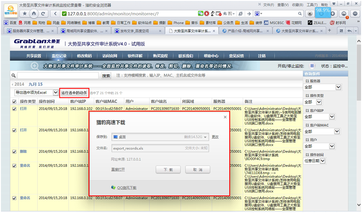Open the 导出选中项为Excel action dropdown
Screen dimensions: 362x213
(x=36, y=92)
